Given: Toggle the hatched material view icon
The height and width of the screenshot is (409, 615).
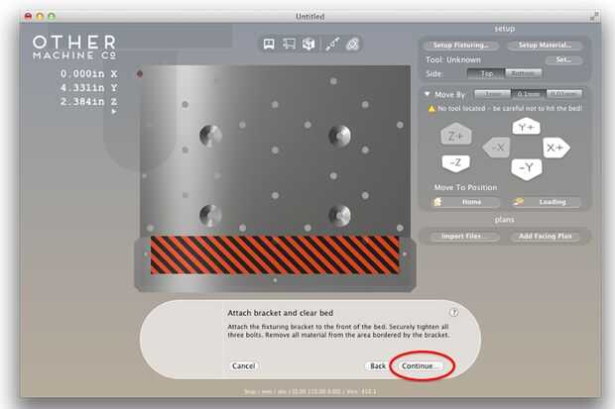Looking at the screenshot, I should (352, 45).
